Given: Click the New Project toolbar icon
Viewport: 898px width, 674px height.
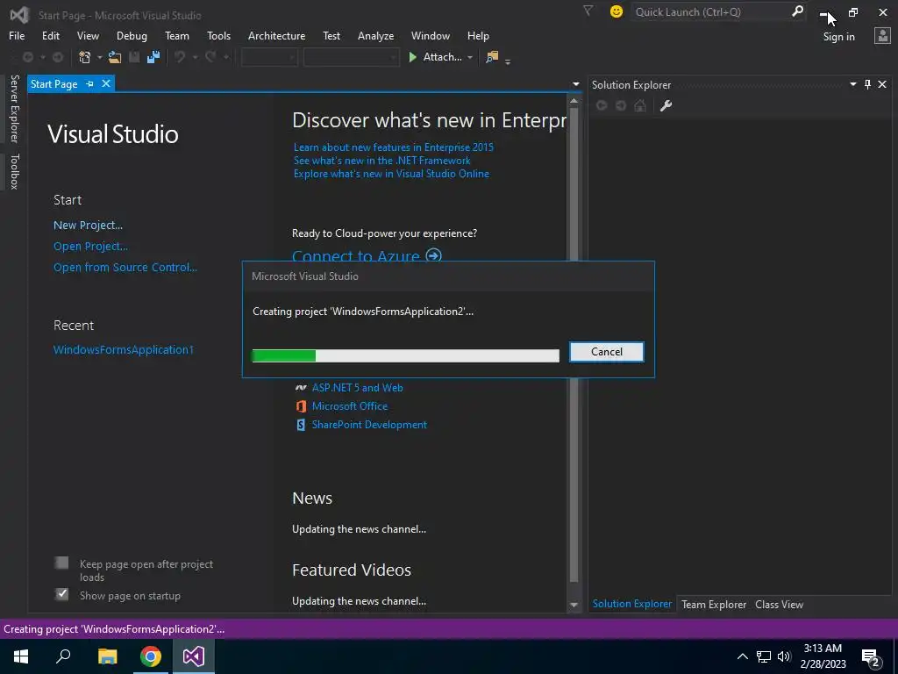Looking at the screenshot, I should (85, 57).
